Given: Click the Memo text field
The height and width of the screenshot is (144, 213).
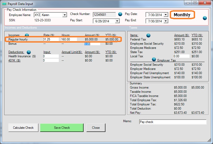Looking at the screenshot, I should pyautogui.click(x=173, y=122).
